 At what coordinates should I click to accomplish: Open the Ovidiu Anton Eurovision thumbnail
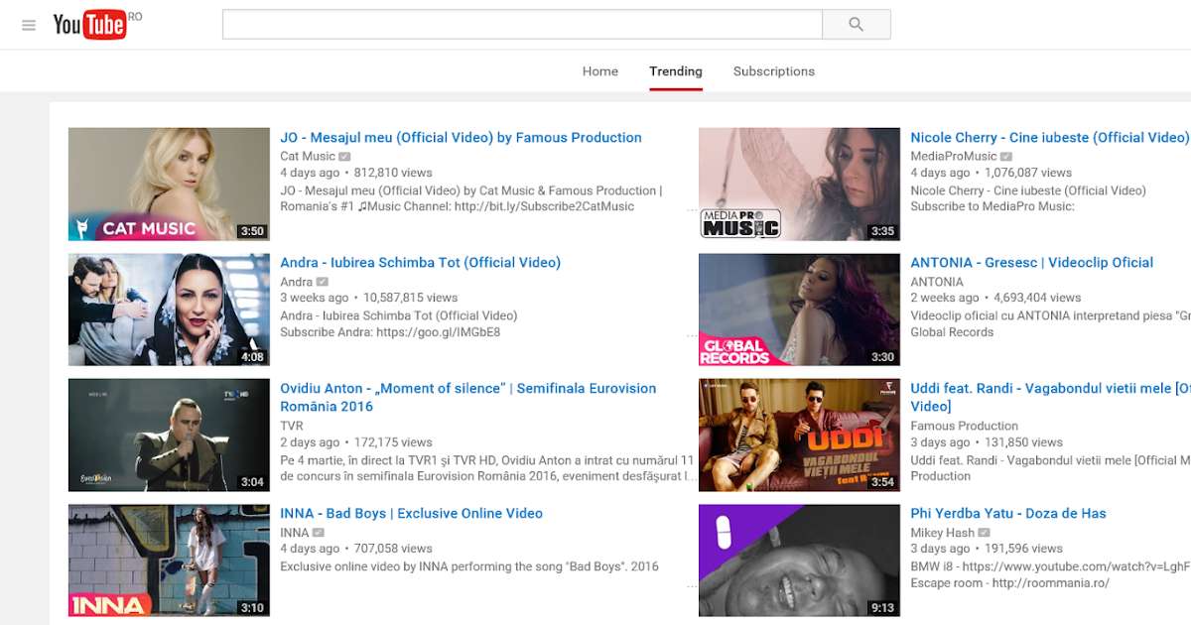pos(169,436)
